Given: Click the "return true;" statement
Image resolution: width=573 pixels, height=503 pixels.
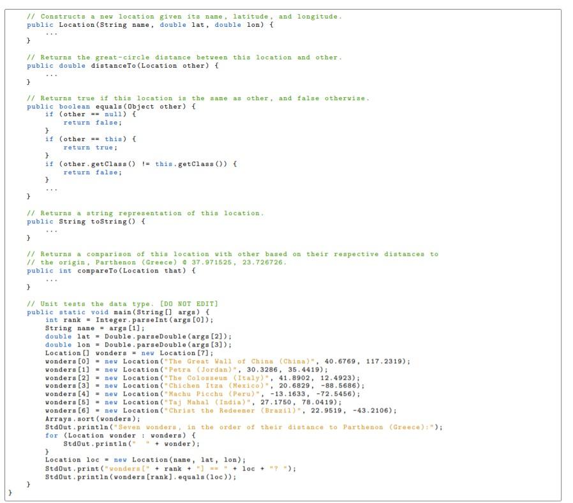Looking at the screenshot, I should pyautogui.click(x=90, y=147).
